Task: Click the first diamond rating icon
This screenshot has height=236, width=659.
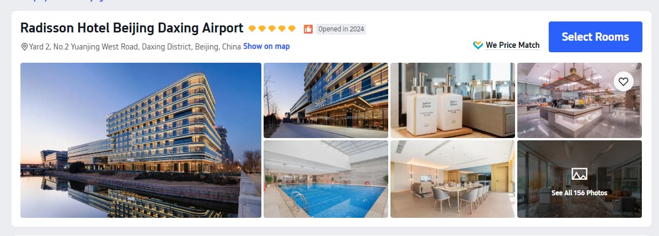Action: coord(252,29)
